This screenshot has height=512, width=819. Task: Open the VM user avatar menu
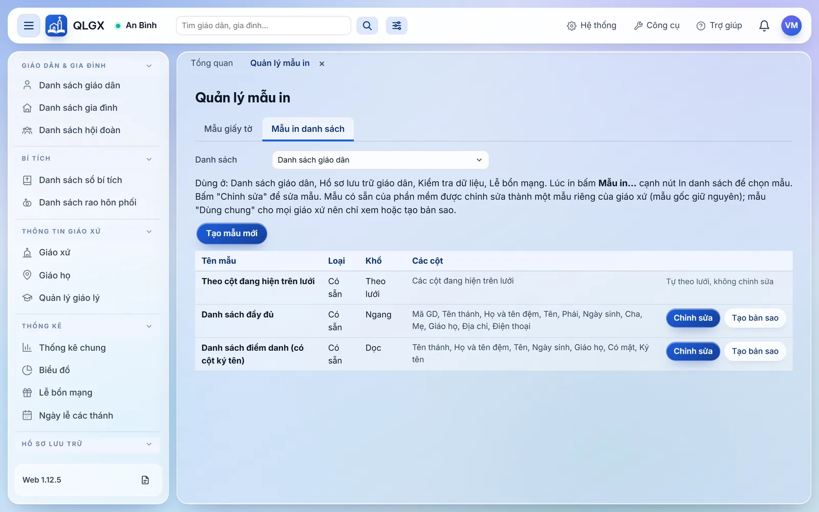click(791, 26)
